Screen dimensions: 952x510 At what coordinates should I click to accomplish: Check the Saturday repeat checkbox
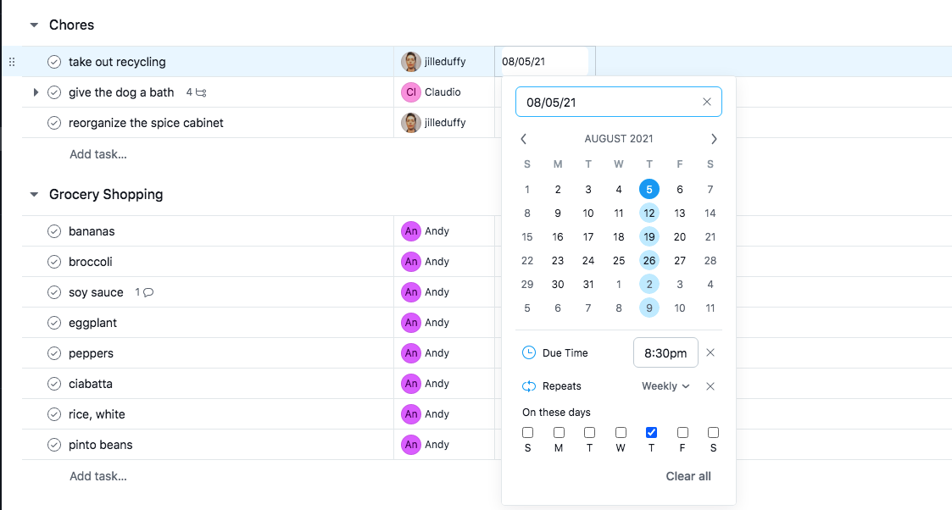click(714, 432)
